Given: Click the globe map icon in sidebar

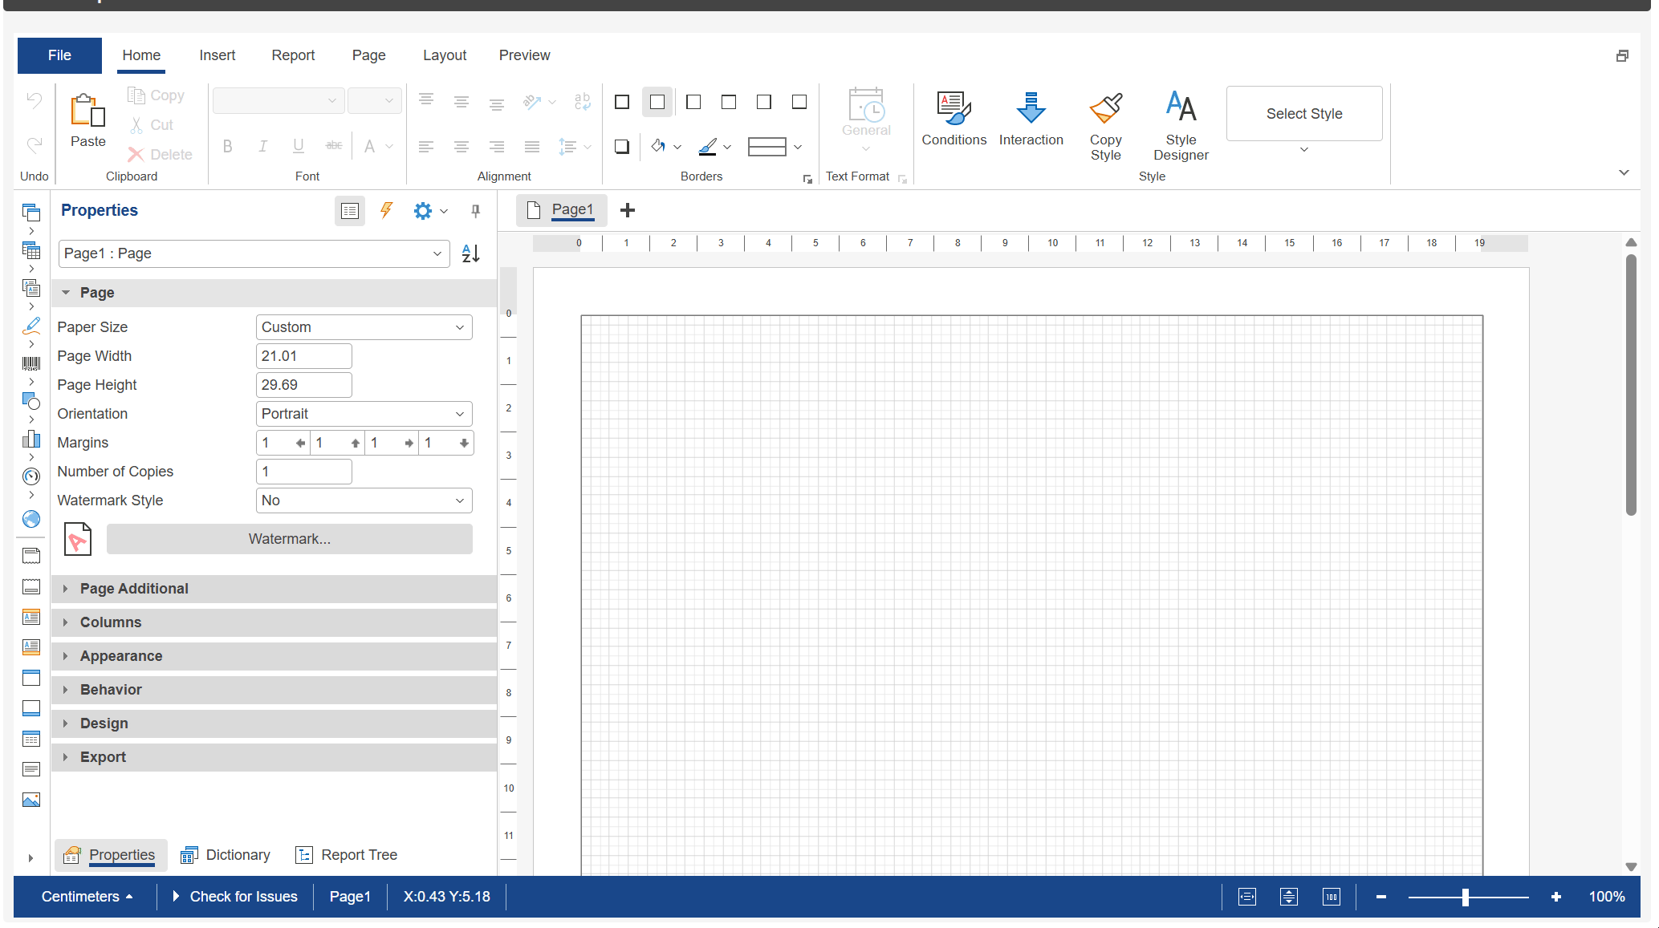Looking at the screenshot, I should 31,519.
